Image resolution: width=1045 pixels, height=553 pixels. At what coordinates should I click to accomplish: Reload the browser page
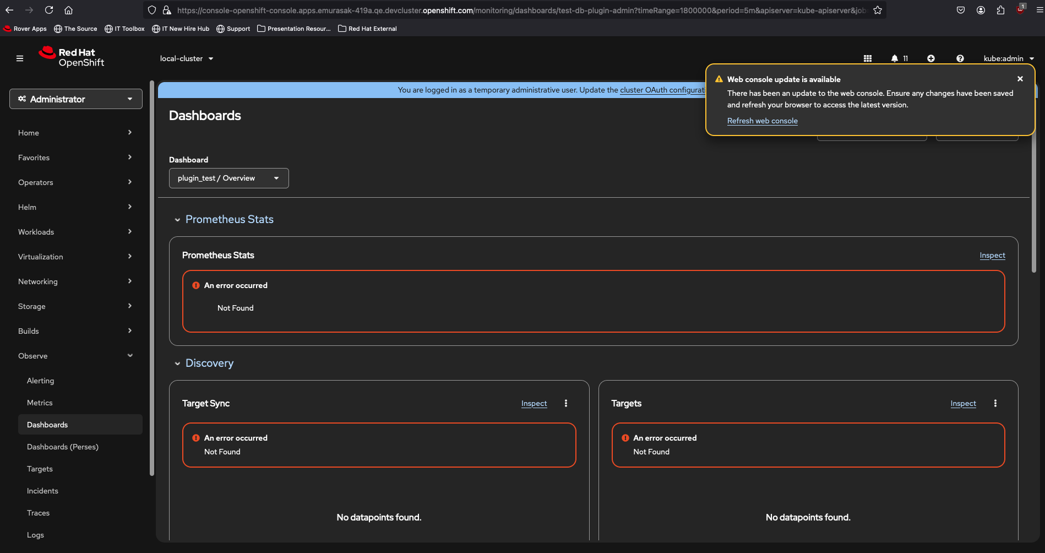[49, 10]
